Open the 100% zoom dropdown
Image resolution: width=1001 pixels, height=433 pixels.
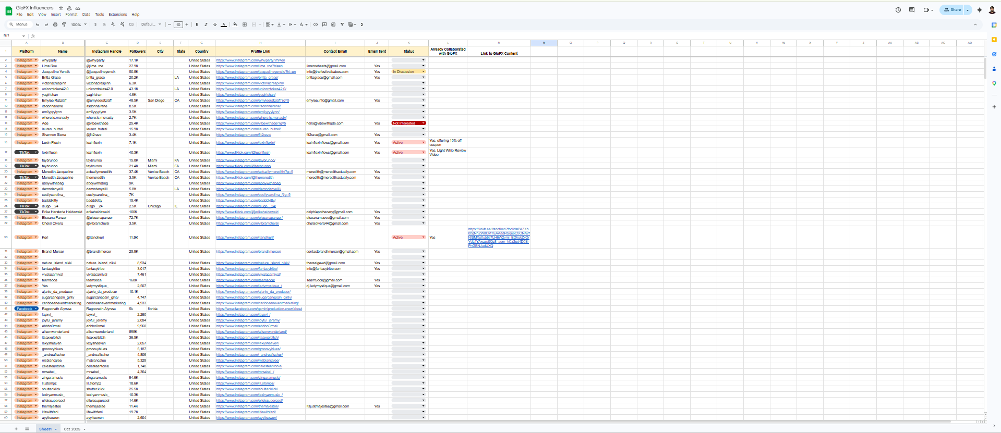click(79, 24)
